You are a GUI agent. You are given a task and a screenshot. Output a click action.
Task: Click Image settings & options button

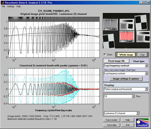click(x=126, y=79)
